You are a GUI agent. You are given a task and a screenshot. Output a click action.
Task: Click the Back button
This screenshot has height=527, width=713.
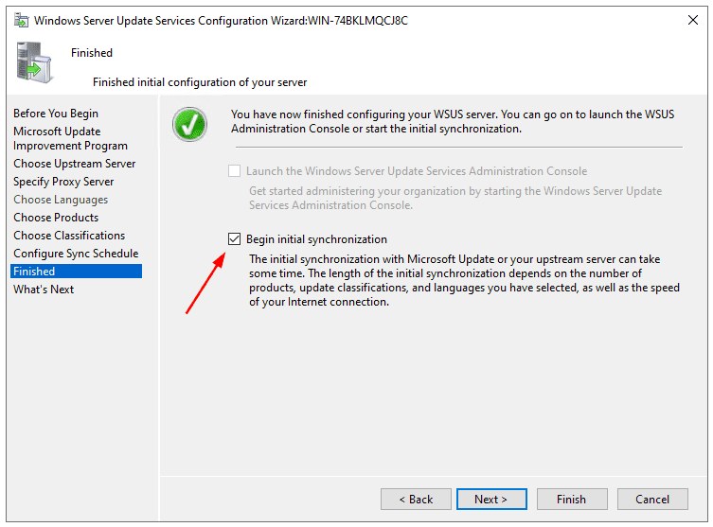[x=416, y=500]
